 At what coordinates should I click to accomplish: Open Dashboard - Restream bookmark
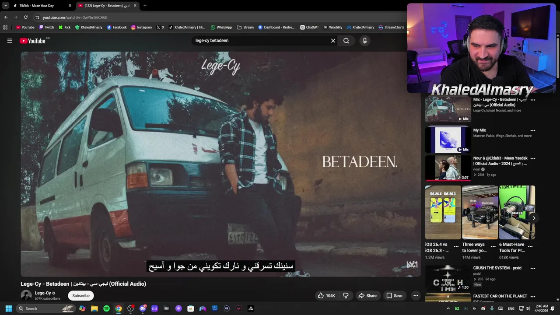276,27
